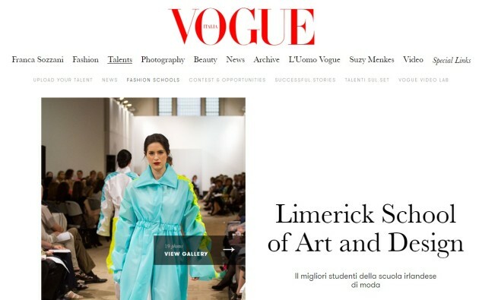The image size is (479, 300).
Task: Go to the Fashion menu
Action: 85,59
